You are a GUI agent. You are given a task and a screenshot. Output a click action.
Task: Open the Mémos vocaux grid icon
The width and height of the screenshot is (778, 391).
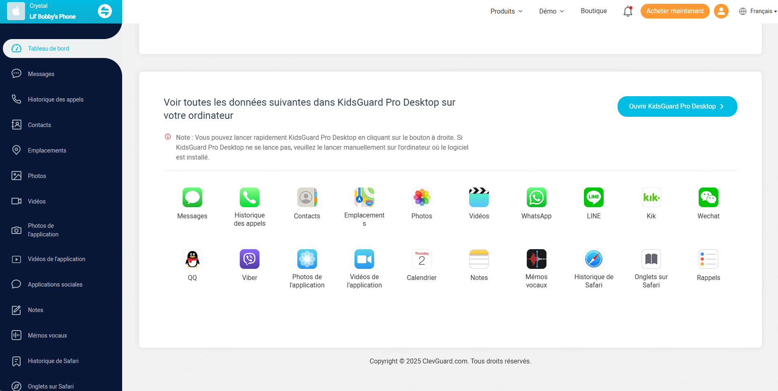point(536,259)
